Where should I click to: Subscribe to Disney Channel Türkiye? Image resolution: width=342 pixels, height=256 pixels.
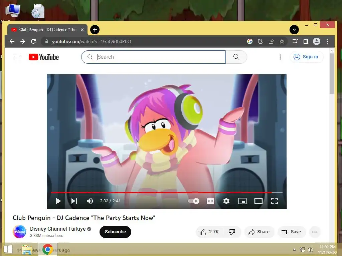pos(115,232)
